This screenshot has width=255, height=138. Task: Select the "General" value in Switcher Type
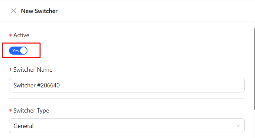pos(24,126)
